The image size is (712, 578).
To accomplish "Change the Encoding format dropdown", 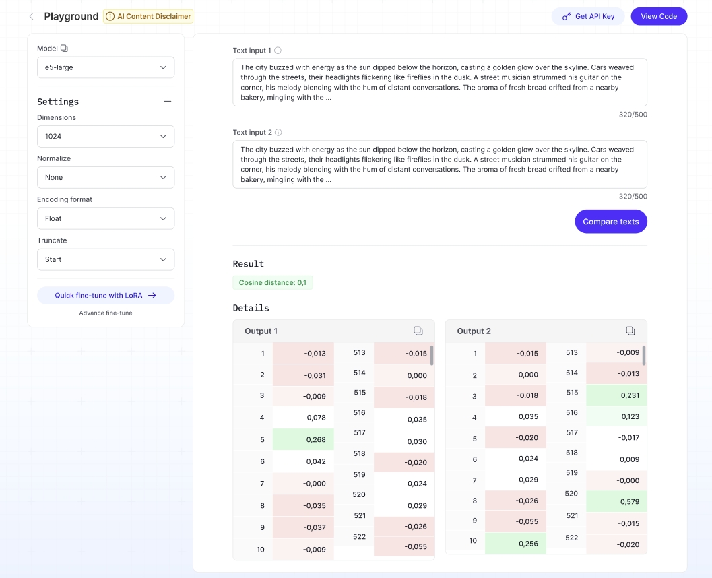I will 106,218.
